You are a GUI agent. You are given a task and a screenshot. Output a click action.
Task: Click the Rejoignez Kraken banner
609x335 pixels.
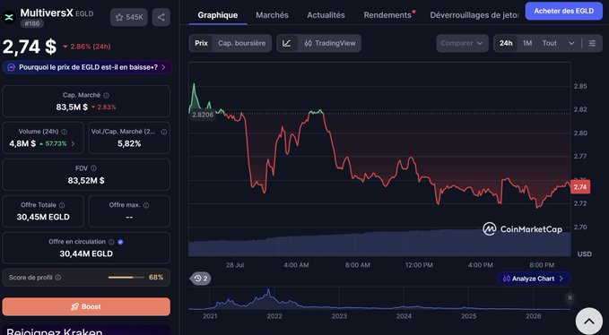86,331
